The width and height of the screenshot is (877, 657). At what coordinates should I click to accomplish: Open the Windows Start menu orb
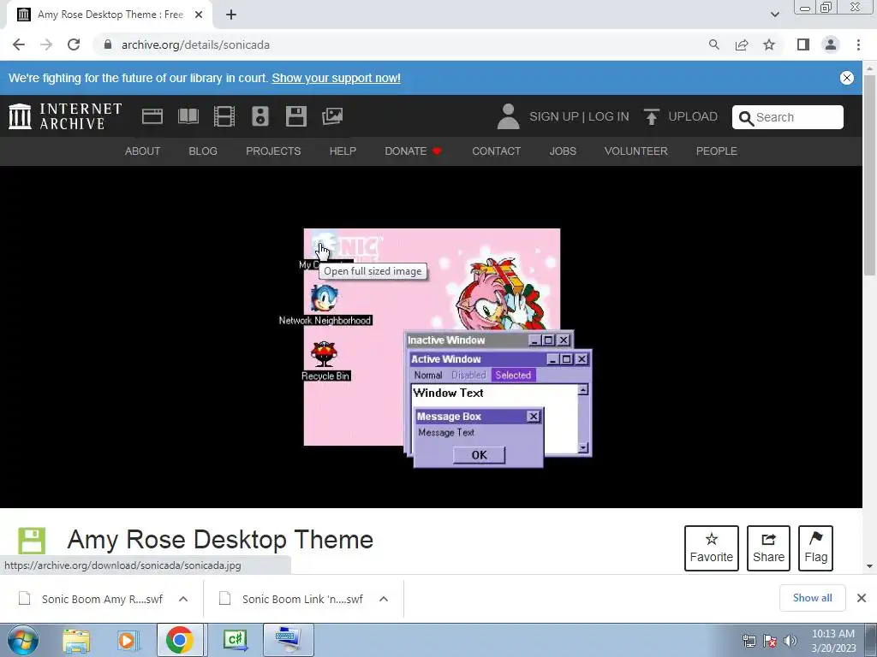click(x=23, y=640)
